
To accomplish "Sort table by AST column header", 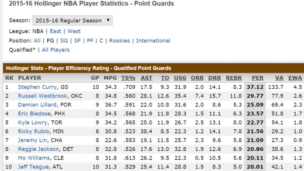I will click(x=147, y=78).
